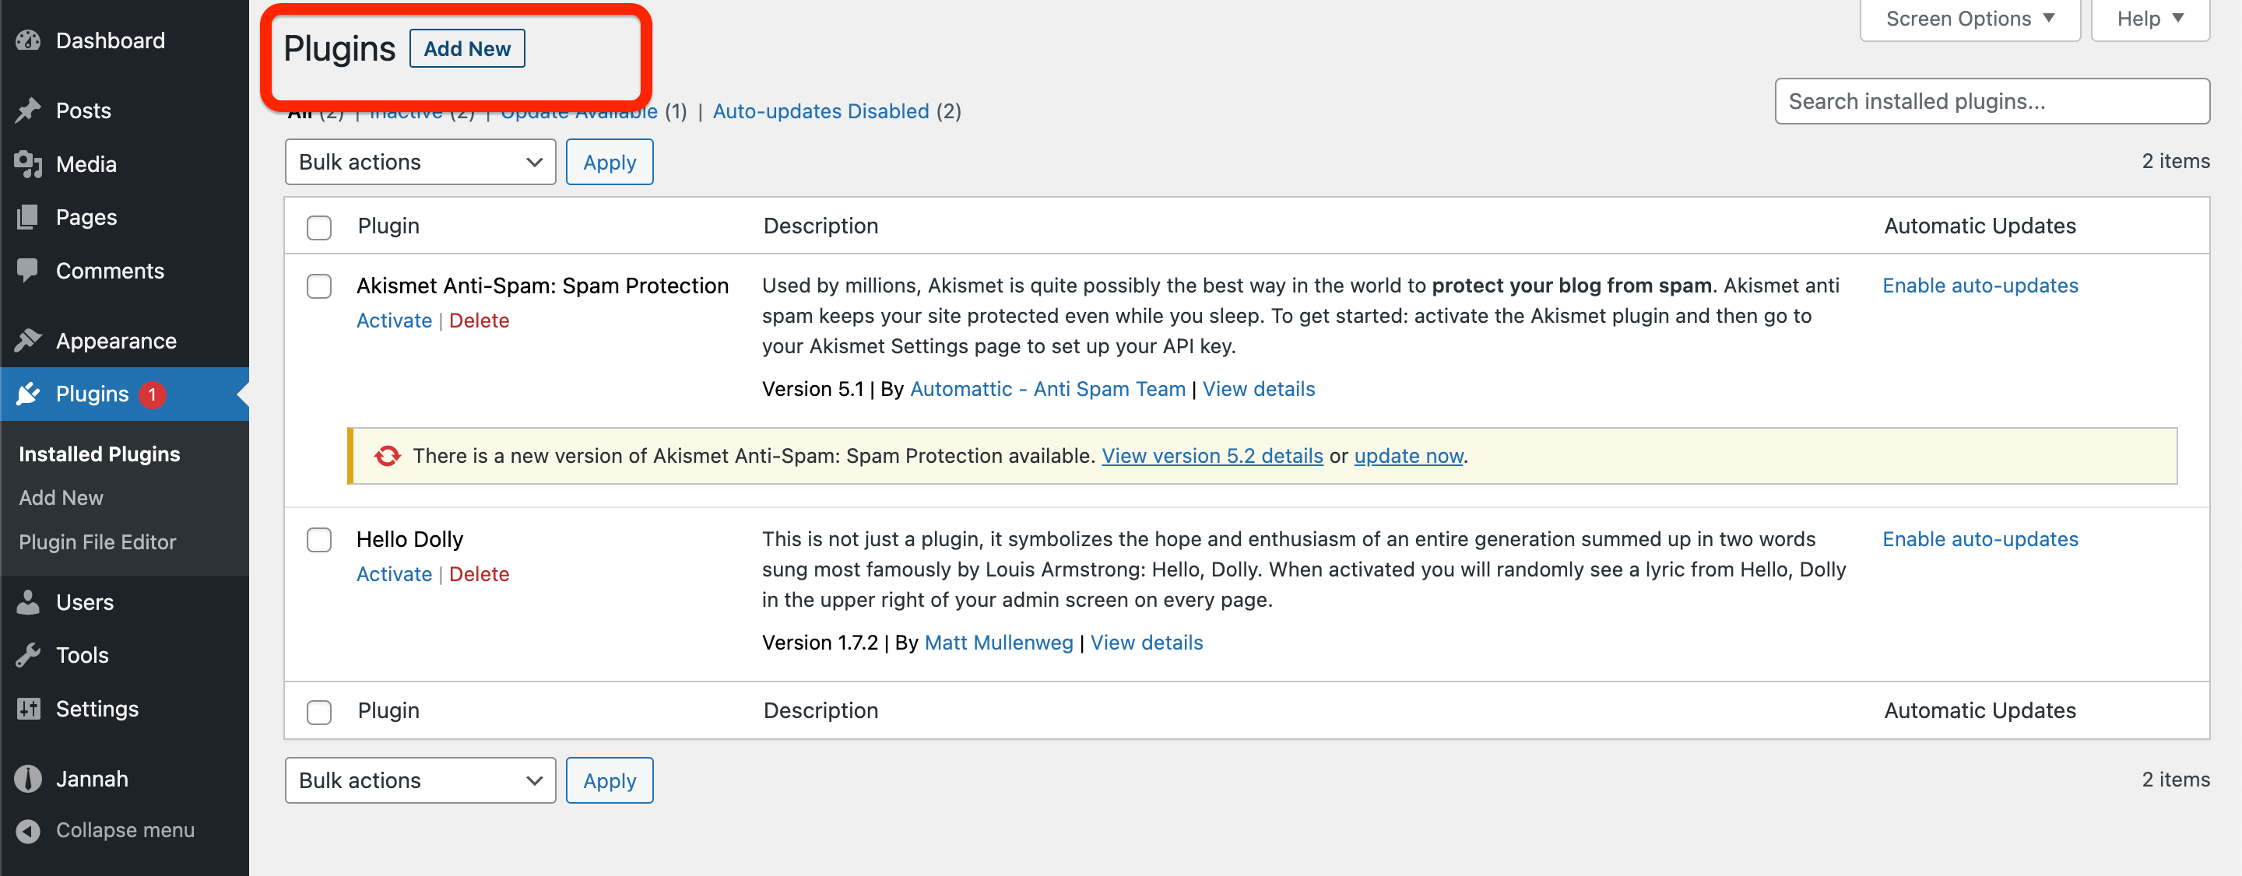Click the update now link for Akismet
This screenshot has height=876, width=2242.
pos(1407,456)
